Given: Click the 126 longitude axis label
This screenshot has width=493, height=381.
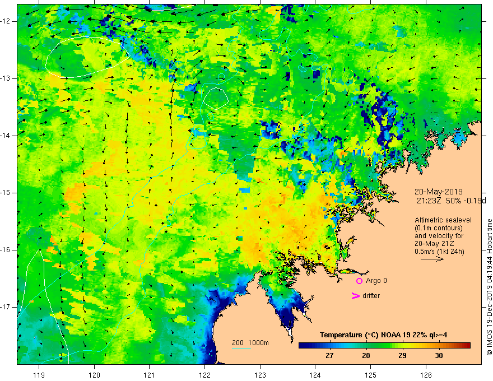Looking at the screenshot, I should [x=426, y=375].
